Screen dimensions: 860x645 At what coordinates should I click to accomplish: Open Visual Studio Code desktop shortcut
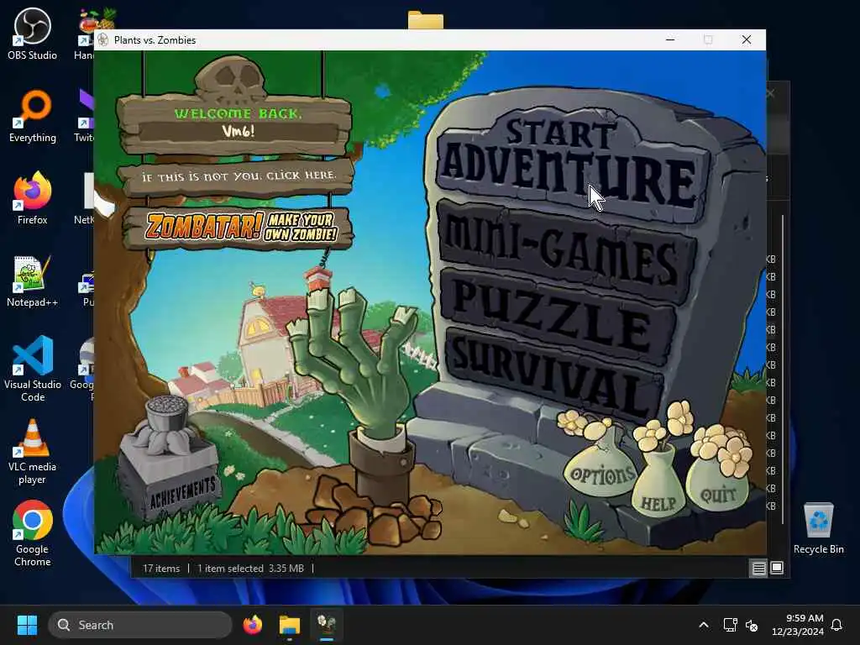33,369
